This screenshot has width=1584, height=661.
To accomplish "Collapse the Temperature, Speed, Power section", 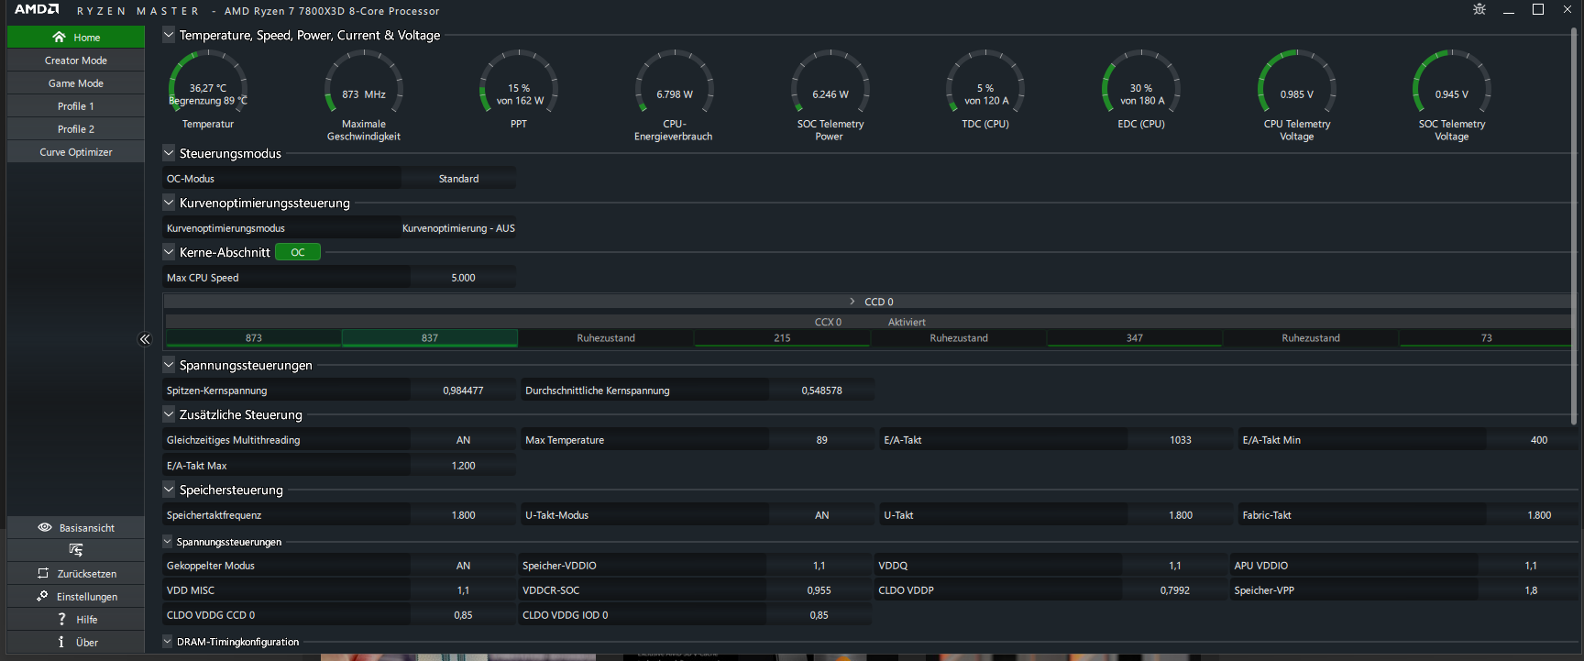I will click(x=169, y=35).
